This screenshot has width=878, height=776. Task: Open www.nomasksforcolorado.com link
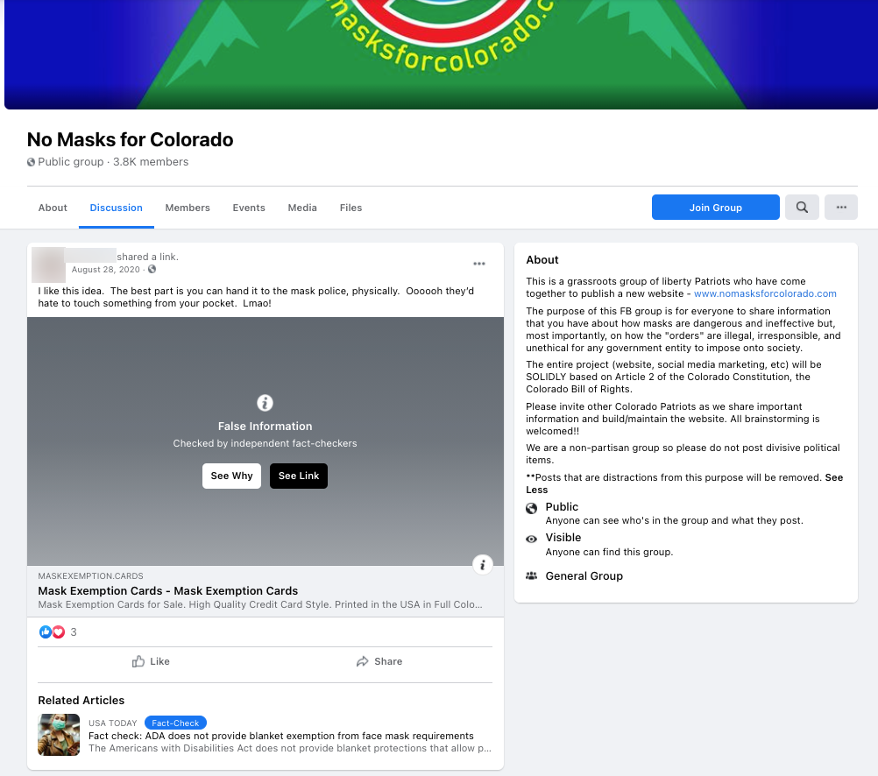[765, 293]
